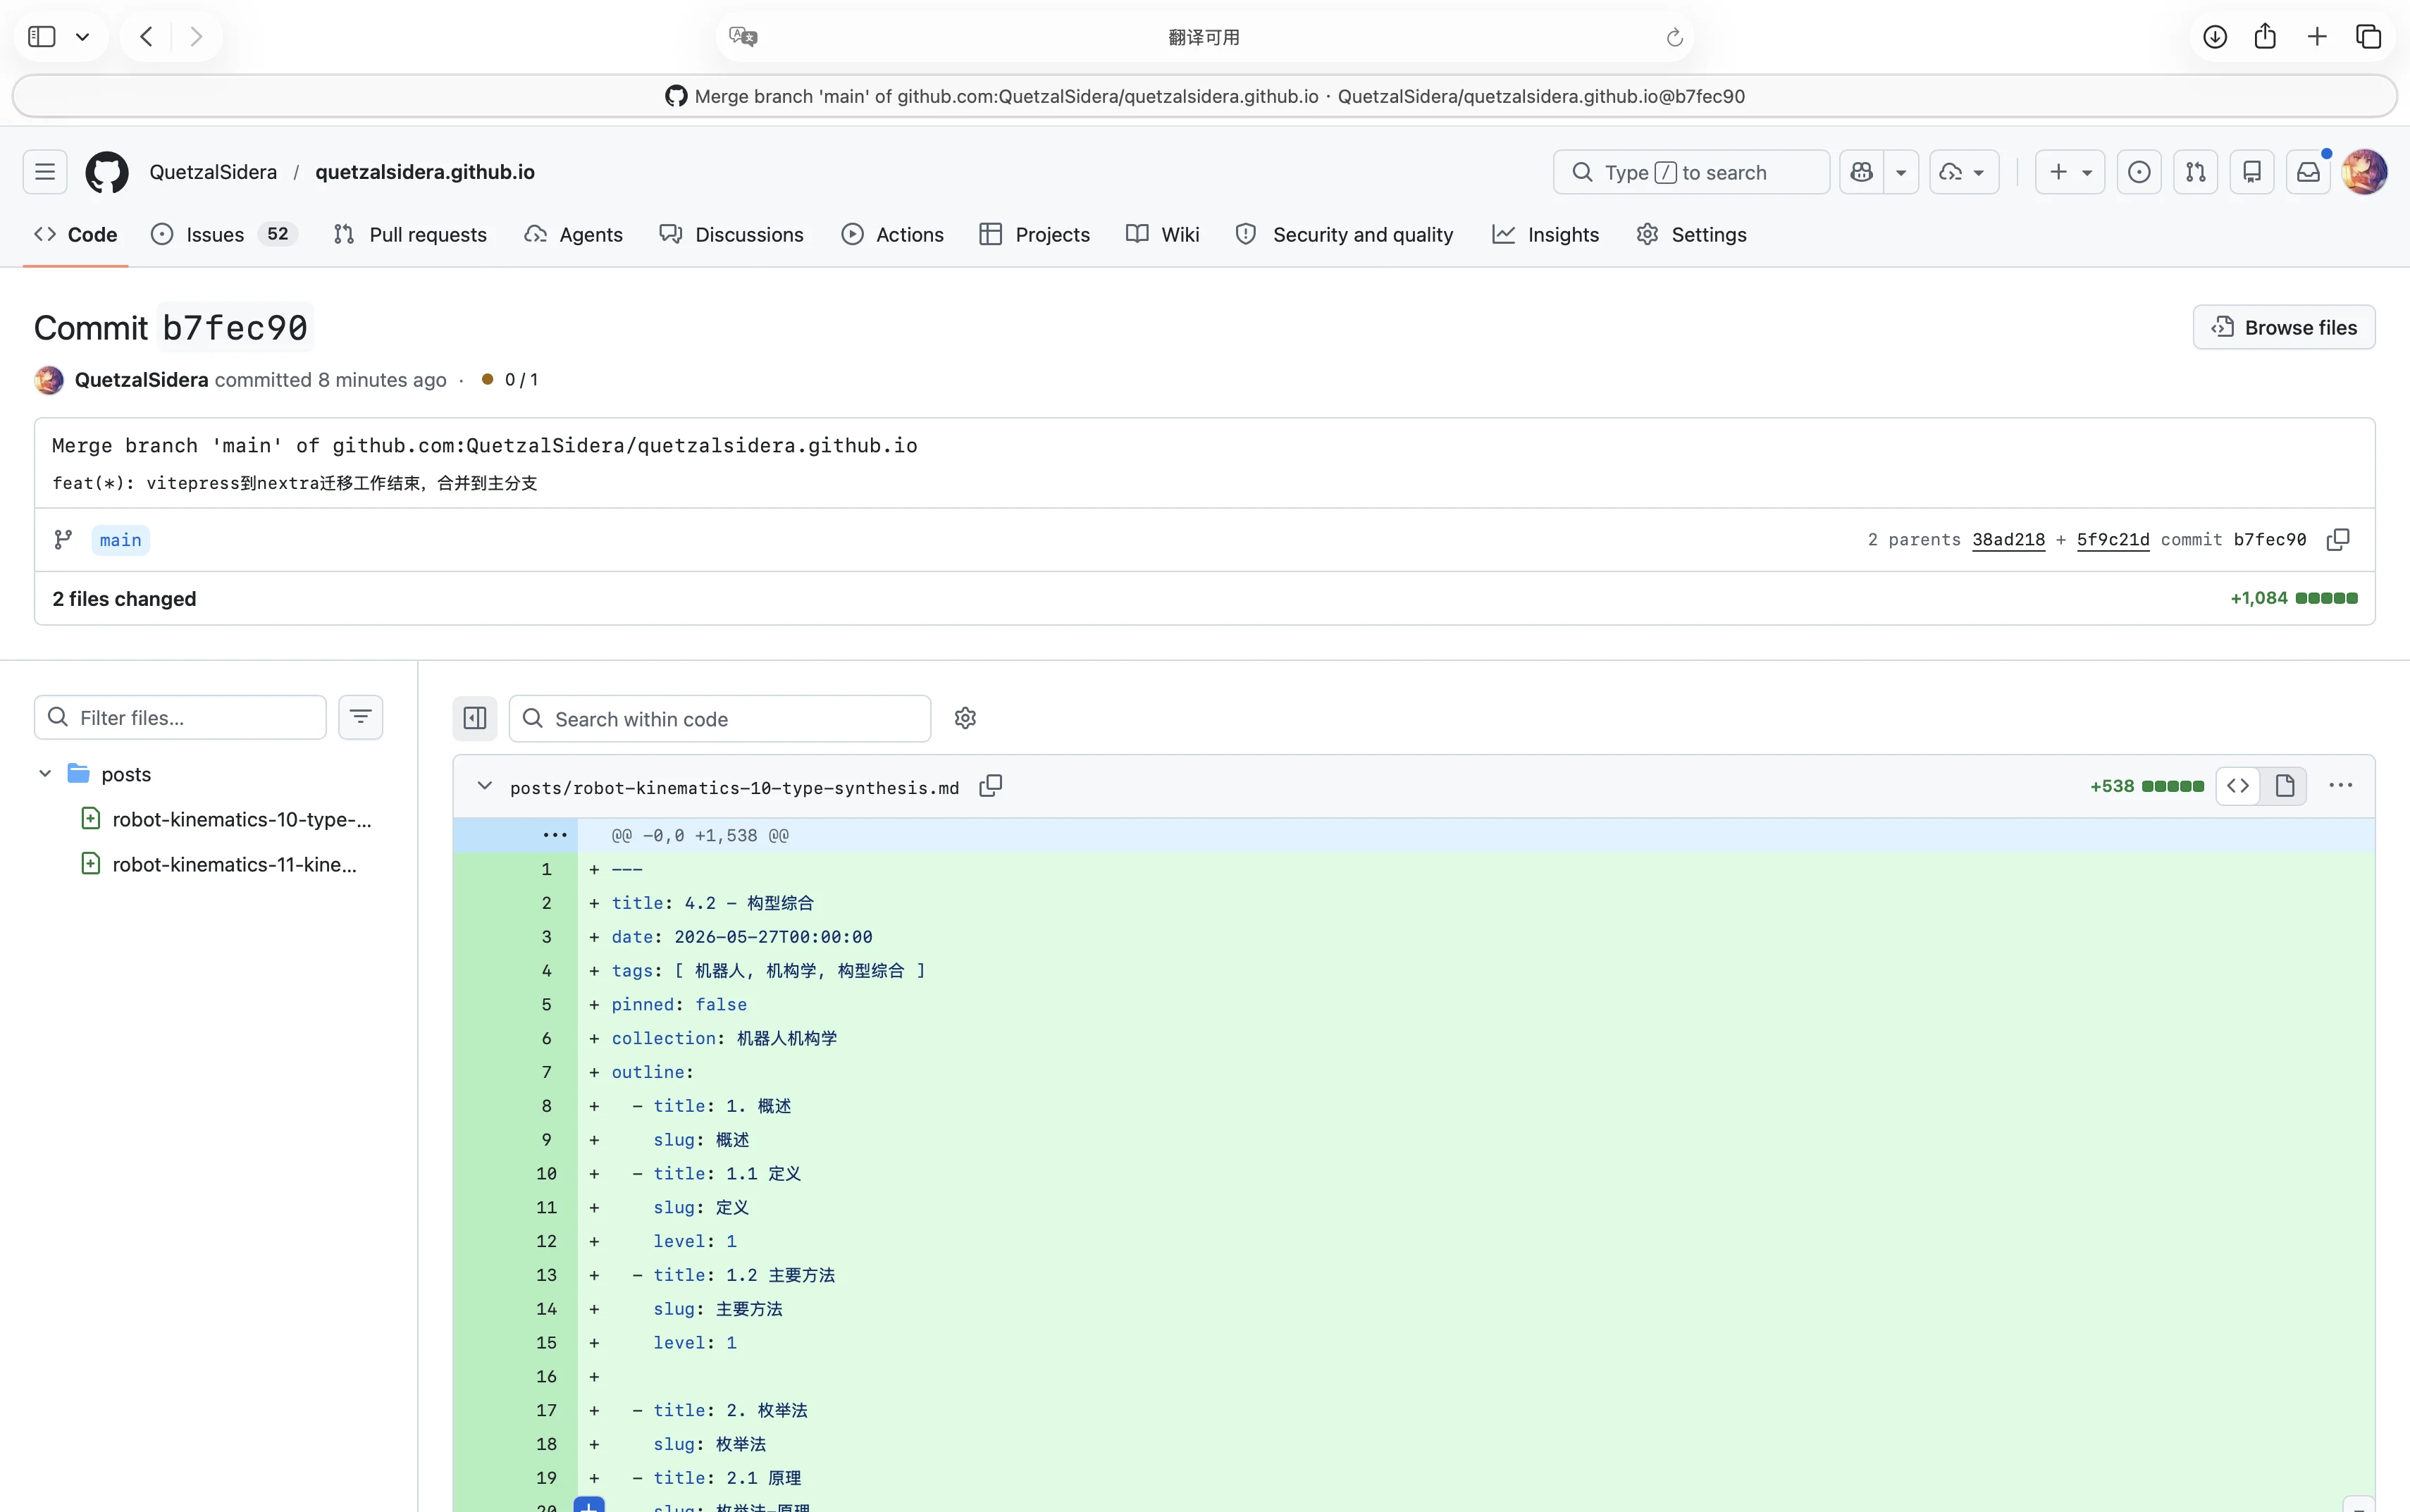Switch to the Pull requests tab

point(410,234)
